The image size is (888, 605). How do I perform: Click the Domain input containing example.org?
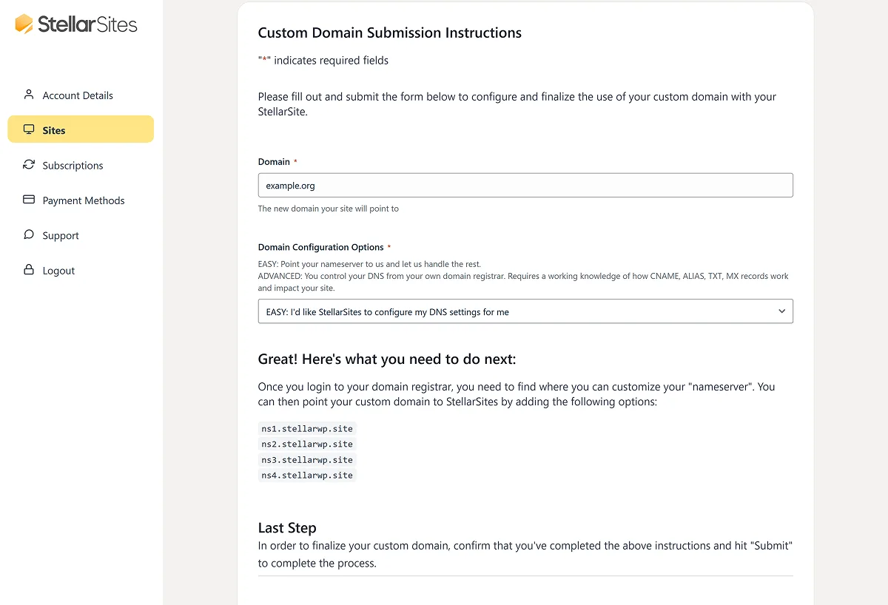(x=525, y=185)
